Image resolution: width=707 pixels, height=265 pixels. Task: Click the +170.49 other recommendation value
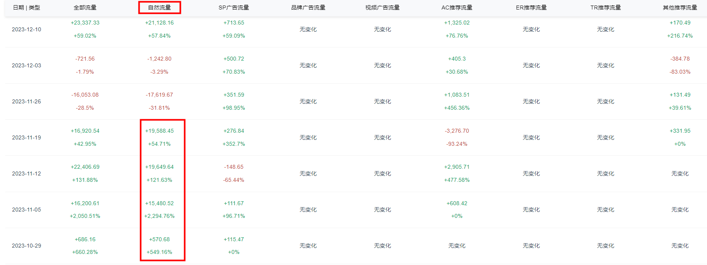click(x=680, y=23)
